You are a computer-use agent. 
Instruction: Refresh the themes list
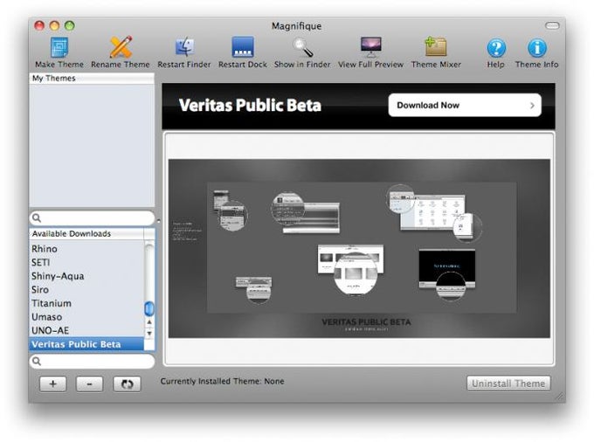(x=127, y=383)
